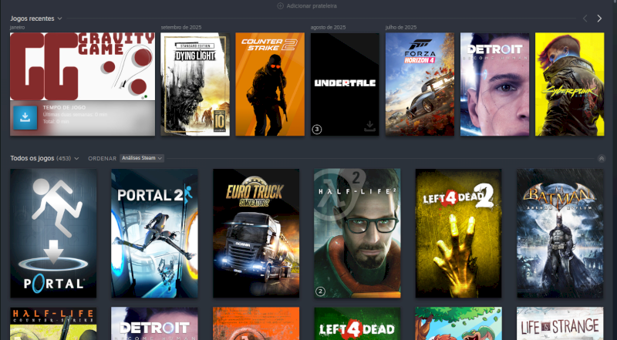This screenshot has width=617, height=340.
Task: Open Detroit Become Human in recent games
Action: pos(494,84)
